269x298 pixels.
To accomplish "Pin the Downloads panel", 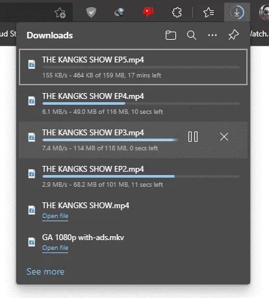I will point(233,35).
